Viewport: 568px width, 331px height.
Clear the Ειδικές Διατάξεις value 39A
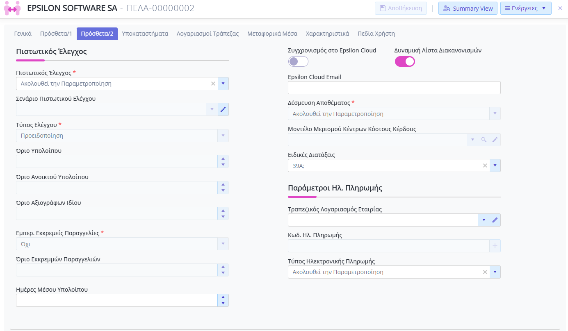click(485, 165)
